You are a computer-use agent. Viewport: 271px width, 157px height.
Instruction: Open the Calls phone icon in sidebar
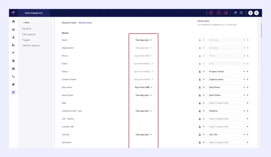[13, 77]
